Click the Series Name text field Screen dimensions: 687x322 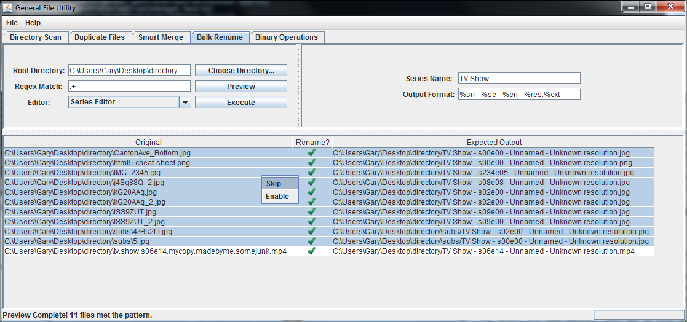(518, 79)
